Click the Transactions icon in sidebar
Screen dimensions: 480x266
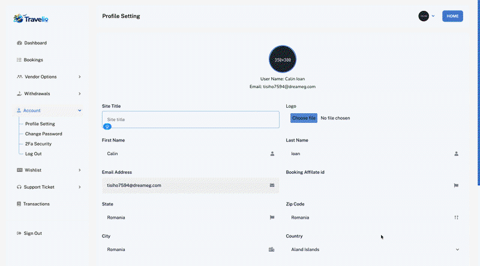(19, 204)
